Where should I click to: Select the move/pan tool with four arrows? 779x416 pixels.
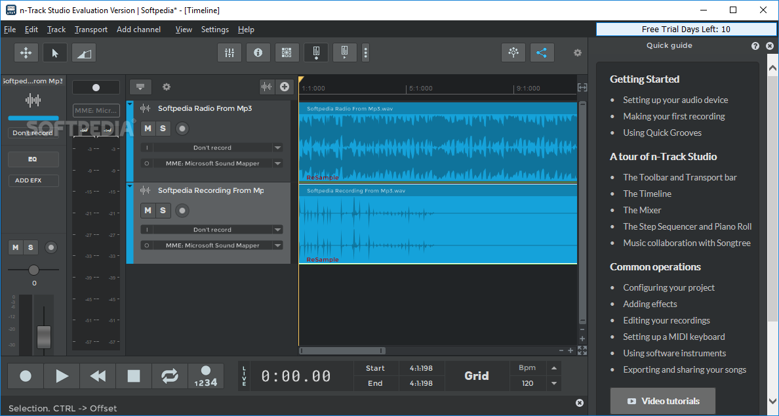[x=26, y=52]
